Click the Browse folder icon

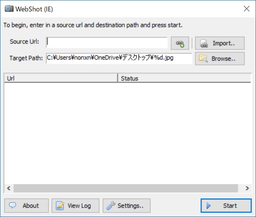[x=203, y=58]
